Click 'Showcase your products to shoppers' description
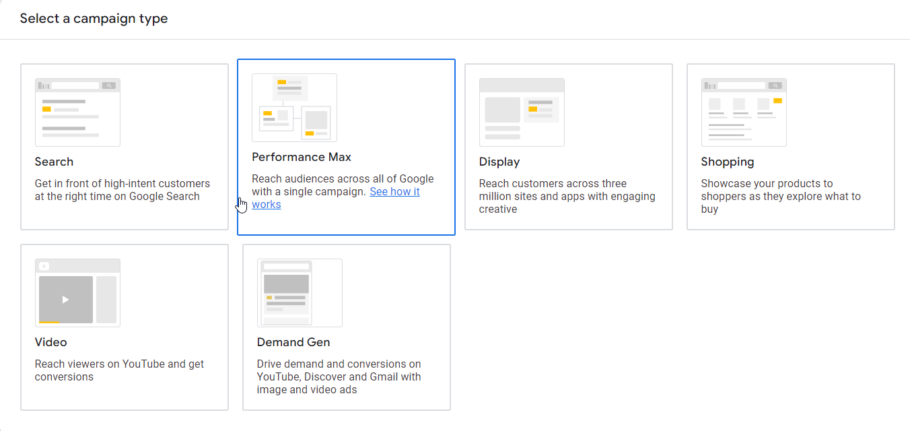The width and height of the screenshot is (910, 431). (781, 196)
